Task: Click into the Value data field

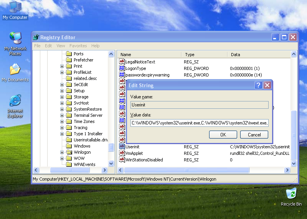Action: click(x=199, y=123)
